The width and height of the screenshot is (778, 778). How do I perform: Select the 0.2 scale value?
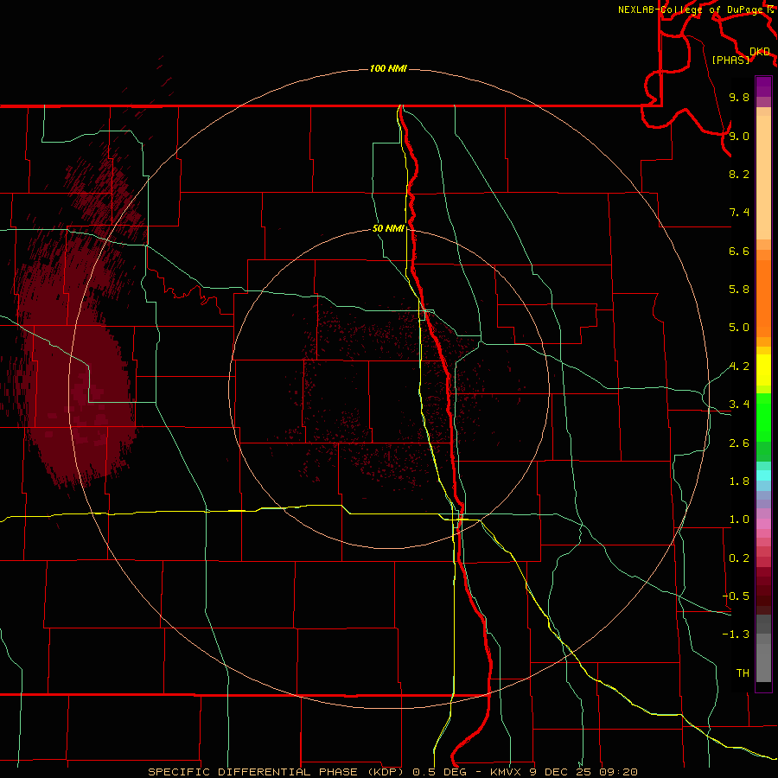739,558
